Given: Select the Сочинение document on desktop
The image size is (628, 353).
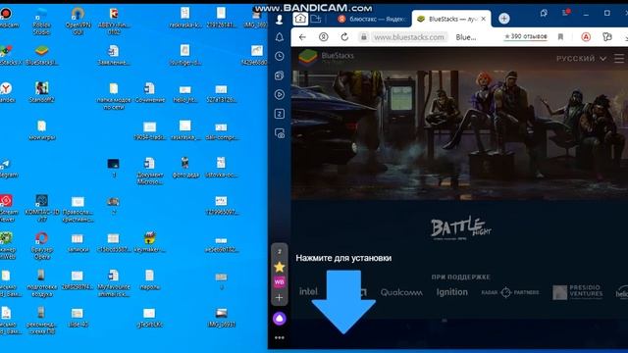Looking at the screenshot, I should pos(150,92).
